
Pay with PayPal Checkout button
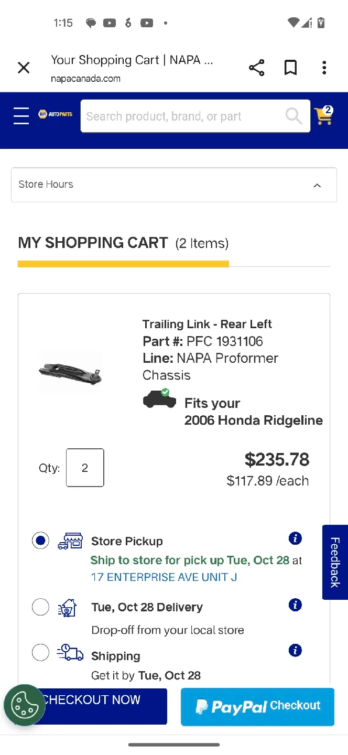click(257, 706)
